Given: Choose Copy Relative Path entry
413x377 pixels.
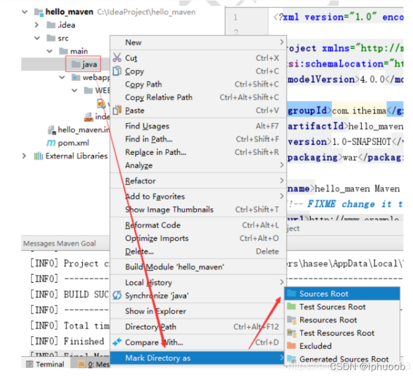Looking at the screenshot, I should (x=198, y=97).
